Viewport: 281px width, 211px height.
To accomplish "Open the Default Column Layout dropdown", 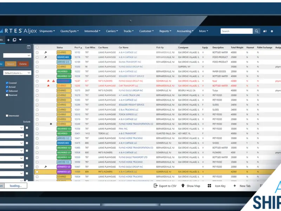I will coord(17,73).
